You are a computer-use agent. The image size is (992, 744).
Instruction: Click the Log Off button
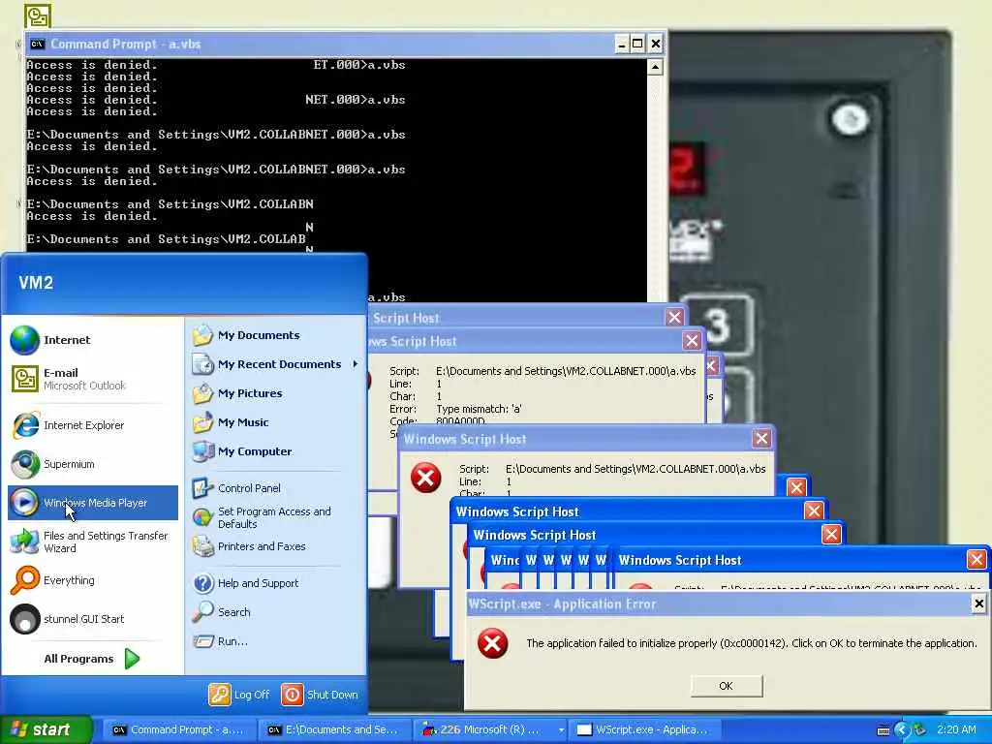[x=239, y=695]
